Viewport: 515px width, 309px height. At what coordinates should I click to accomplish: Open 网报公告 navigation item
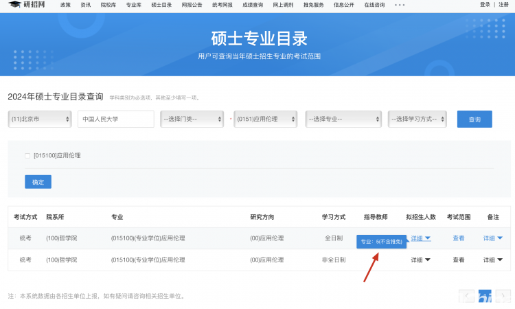(192, 5)
